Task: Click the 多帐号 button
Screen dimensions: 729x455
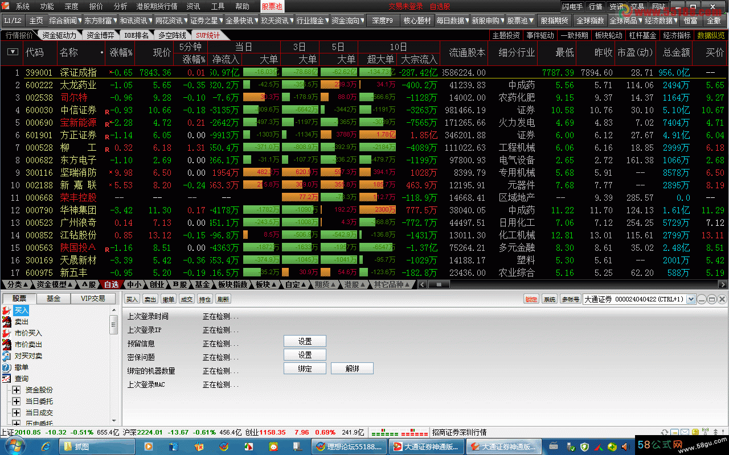Action: pyautogui.click(x=570, y=299)
